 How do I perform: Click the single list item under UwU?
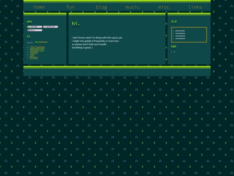175,52
